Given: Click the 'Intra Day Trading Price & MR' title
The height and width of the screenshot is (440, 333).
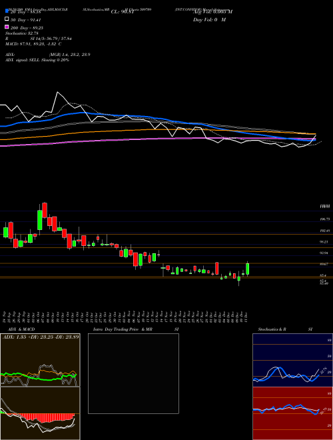Looking at the screenshot, I should [123, 329].
